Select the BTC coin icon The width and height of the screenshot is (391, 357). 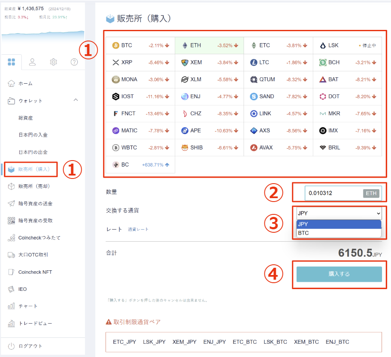coord(116,46)
